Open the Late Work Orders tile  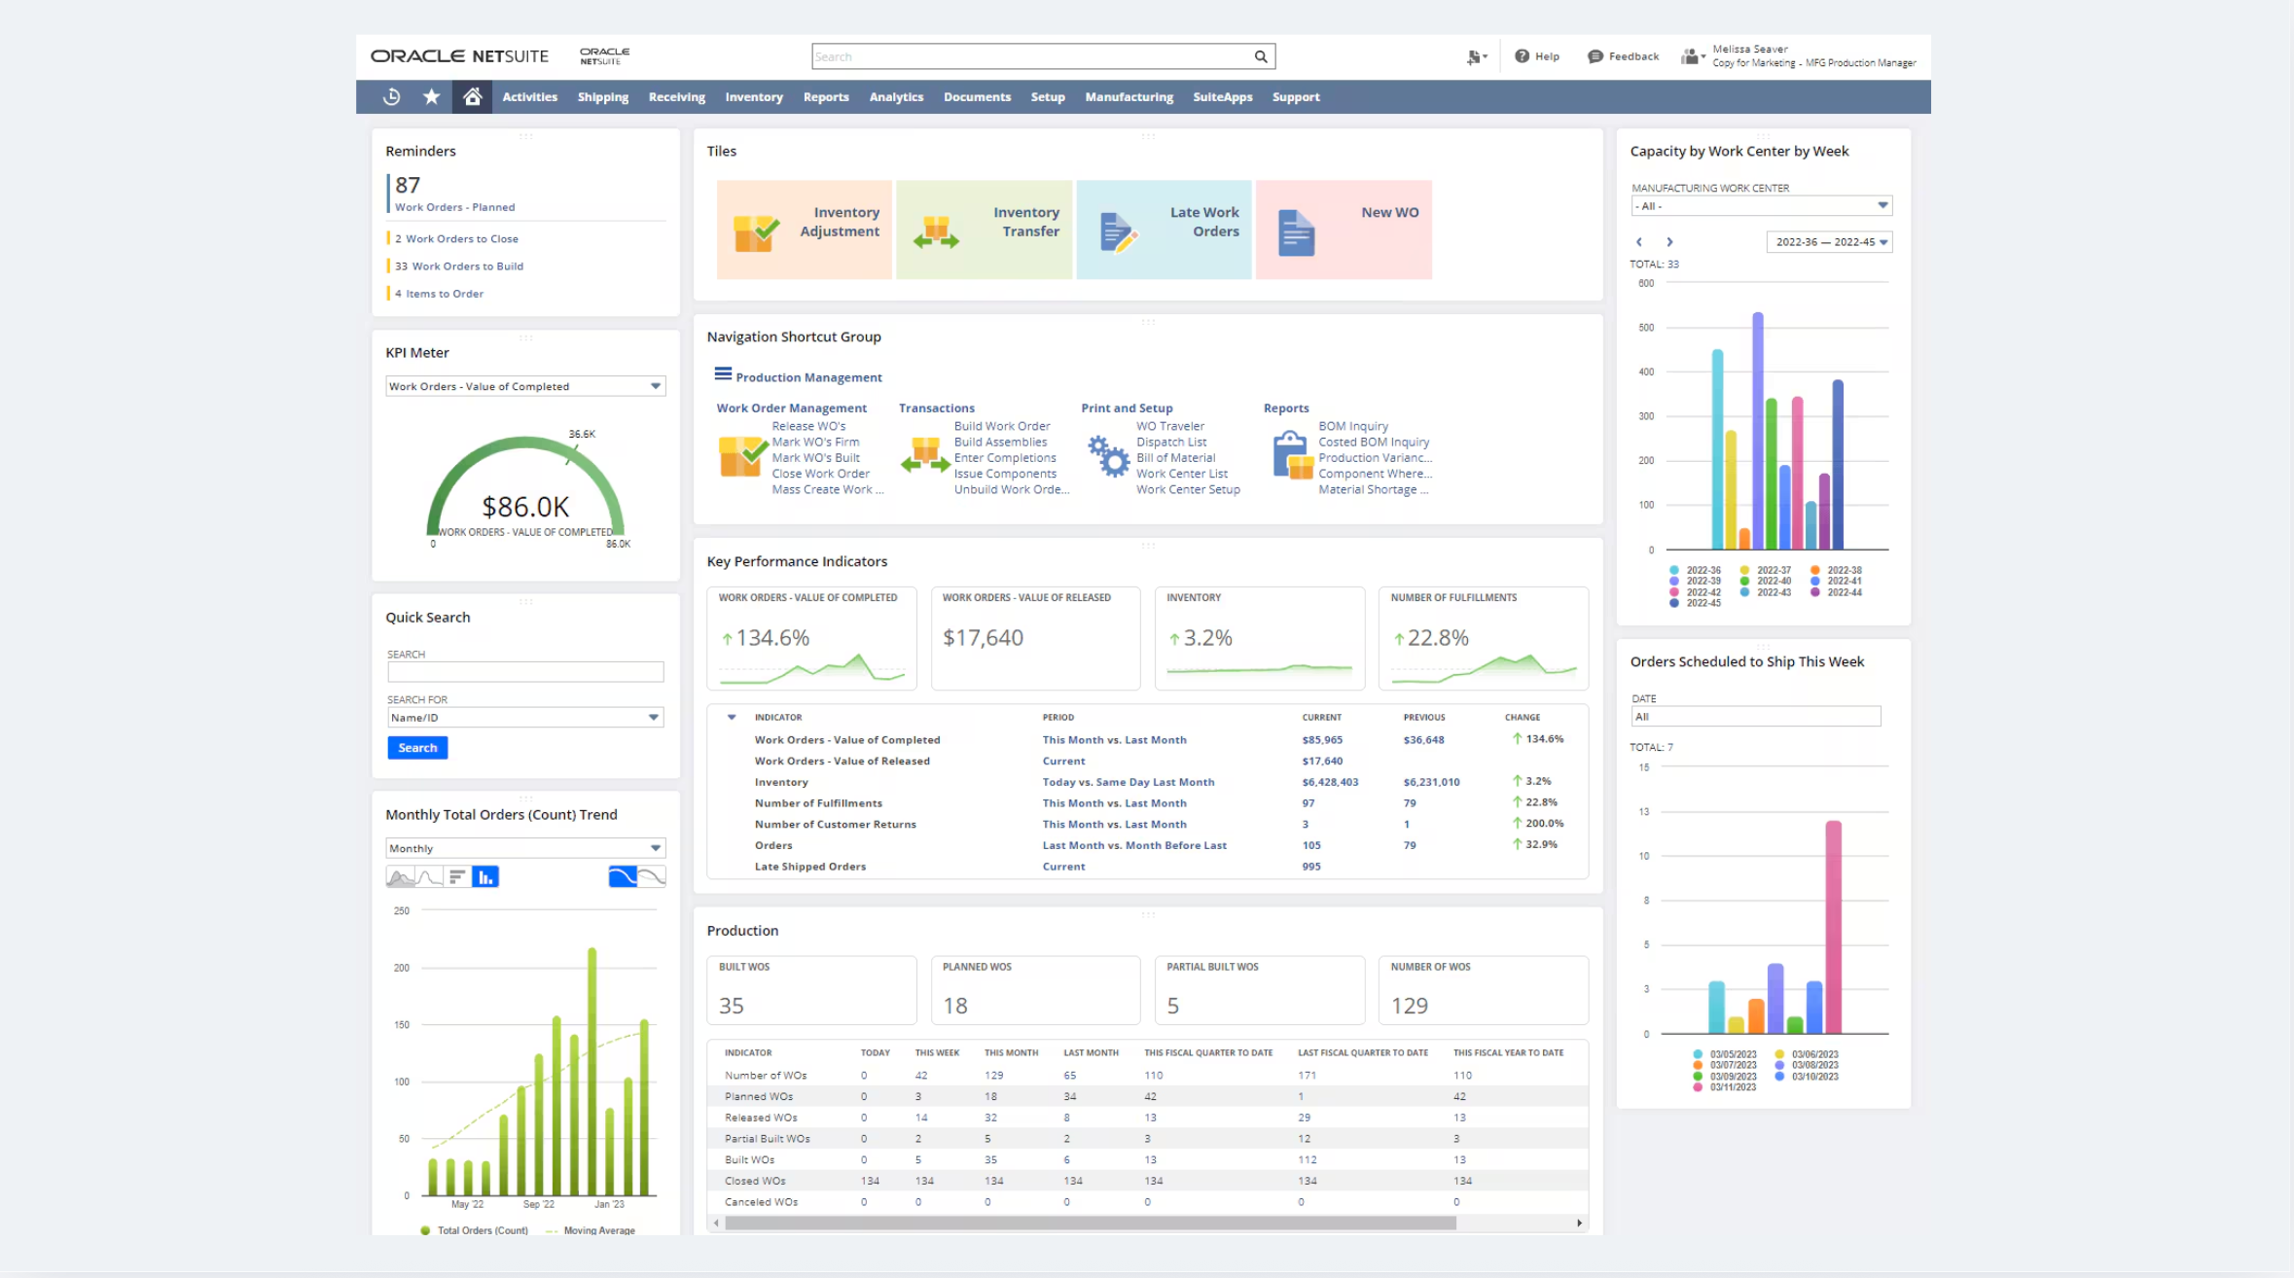pyautogui.click(x=1164, y=230)
